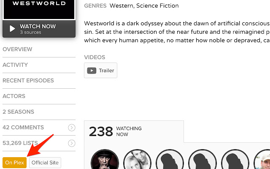Open the 42 Comments section
Screen dimensions: 270x169
click(x=23, y=128)
